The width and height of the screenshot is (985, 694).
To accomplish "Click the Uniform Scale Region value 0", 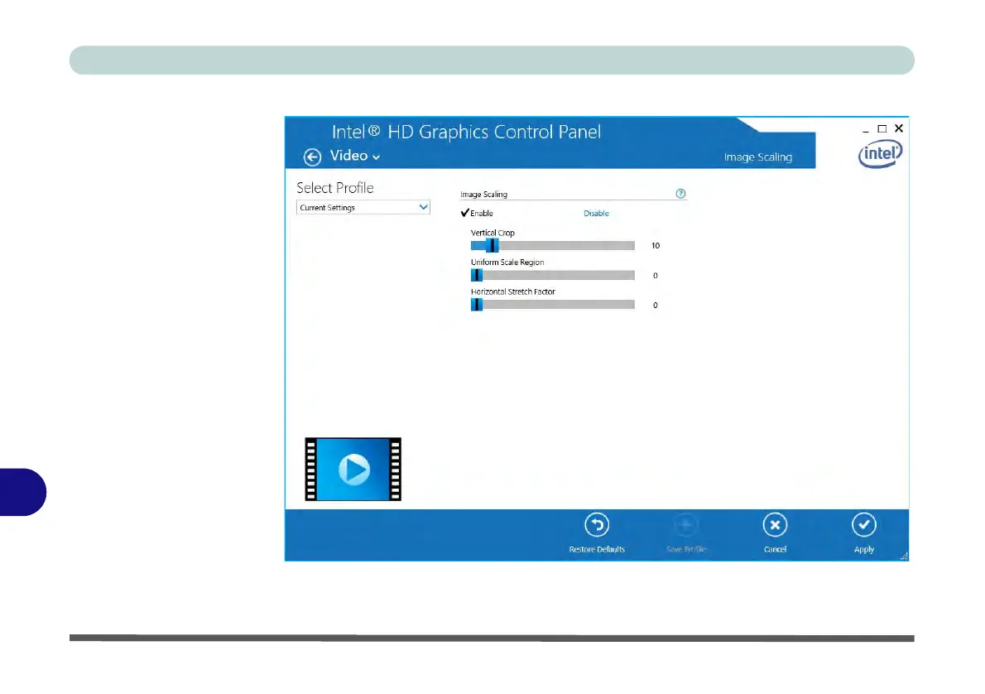I will [656, 275].
